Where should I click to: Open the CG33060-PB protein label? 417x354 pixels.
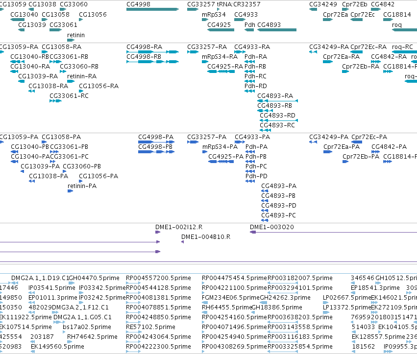(x=82, y=166)
